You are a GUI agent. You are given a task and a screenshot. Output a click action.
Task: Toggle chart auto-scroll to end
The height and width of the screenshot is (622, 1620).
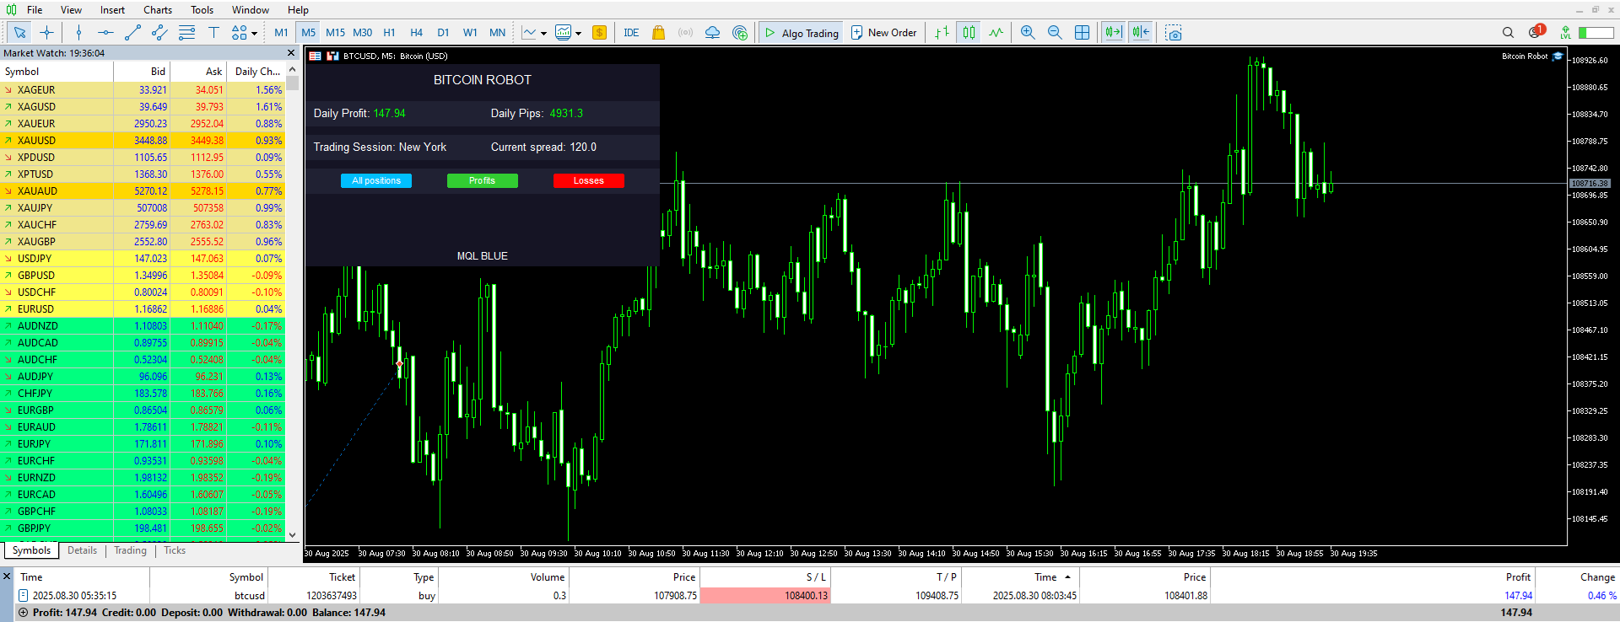tap(1113, 33)
